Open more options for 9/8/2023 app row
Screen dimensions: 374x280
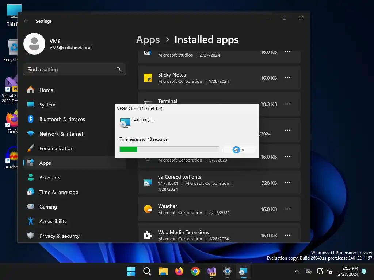287,157
